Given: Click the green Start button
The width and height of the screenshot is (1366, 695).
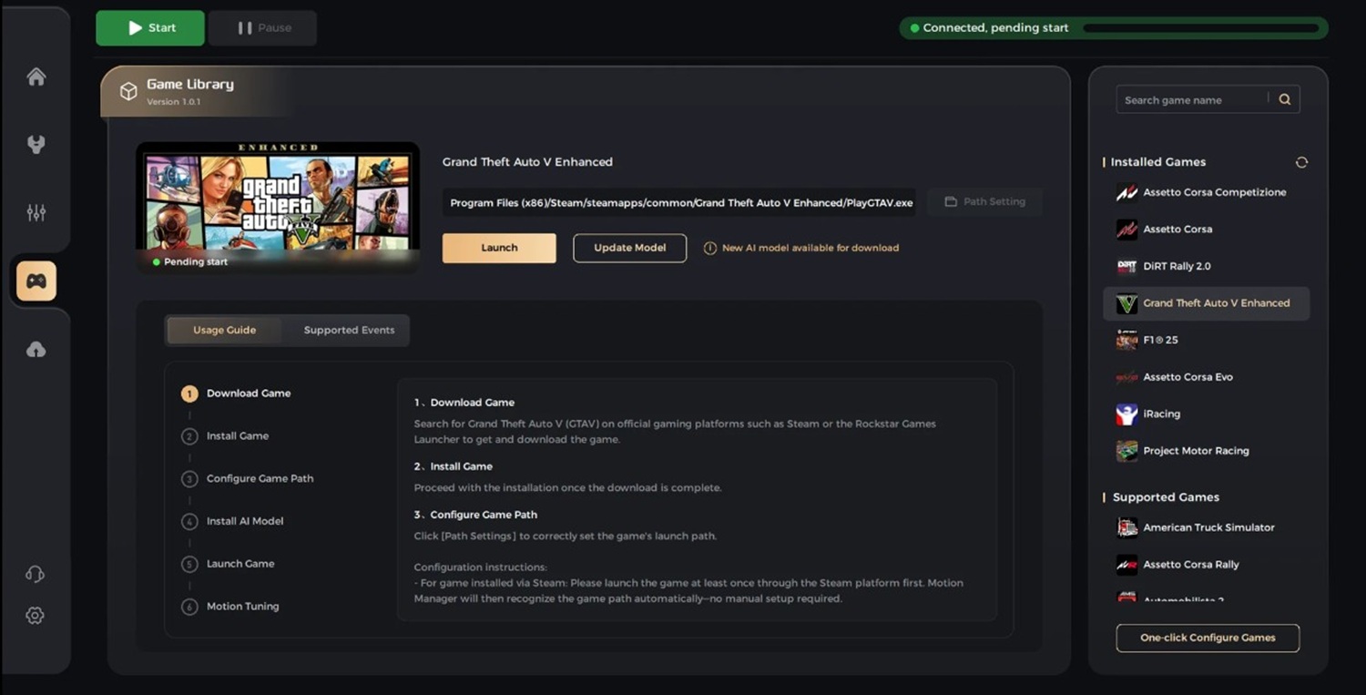Looking at the screenshot, I should pyautogui.click(x=150, y=28).
